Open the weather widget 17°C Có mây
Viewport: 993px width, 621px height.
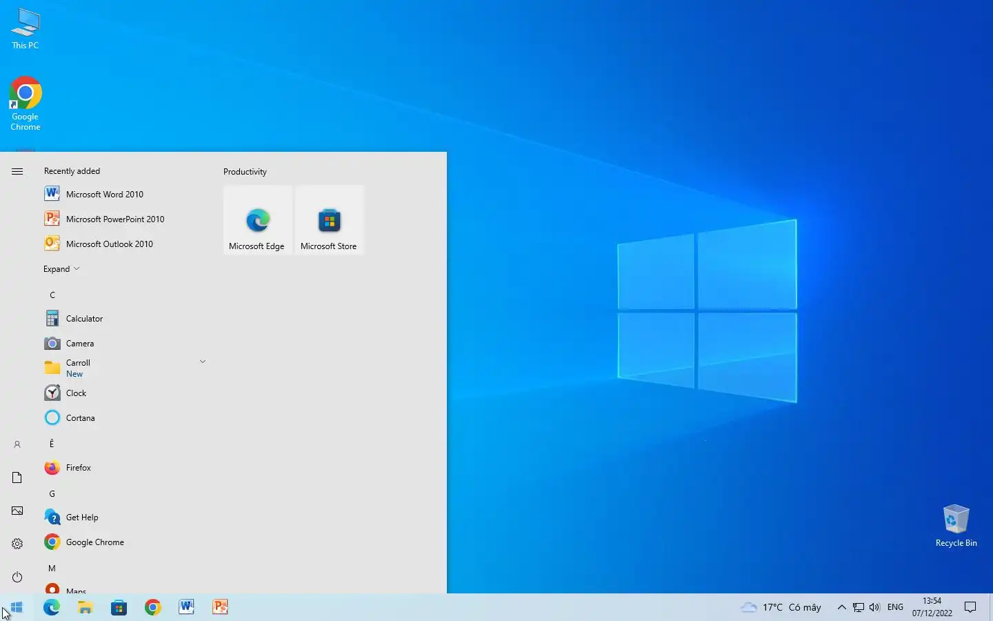(781, 607)
